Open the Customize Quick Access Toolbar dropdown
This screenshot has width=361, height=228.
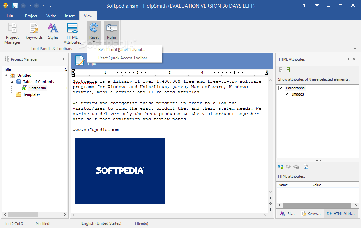click(50, 5)
